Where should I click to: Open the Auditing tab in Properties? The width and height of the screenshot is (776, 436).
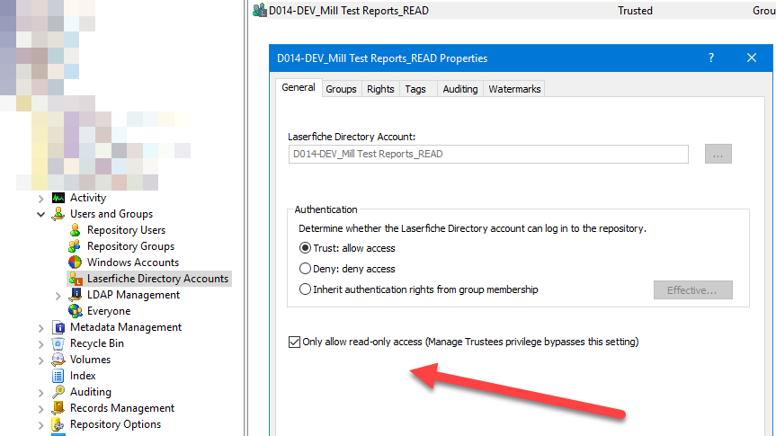coord(460,89)
